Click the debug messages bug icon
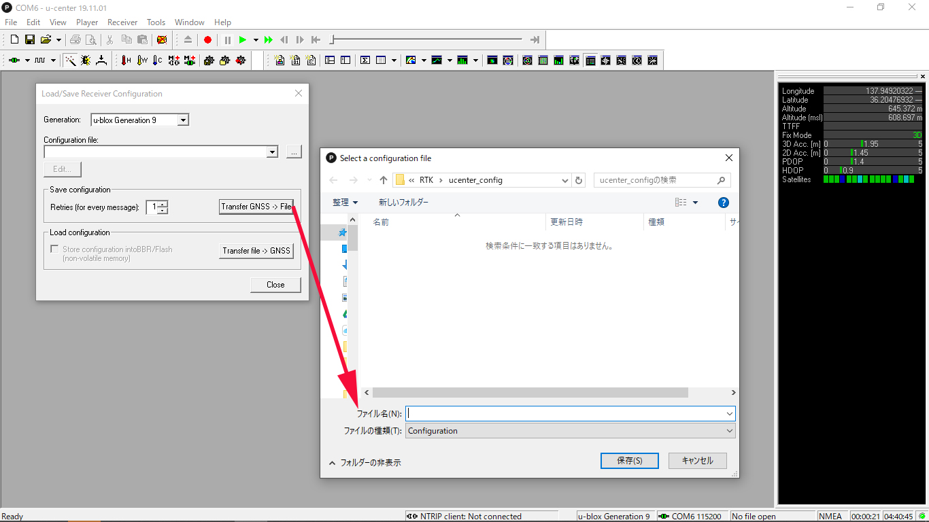The image size is (929, 522). click(x=86, y=60)
